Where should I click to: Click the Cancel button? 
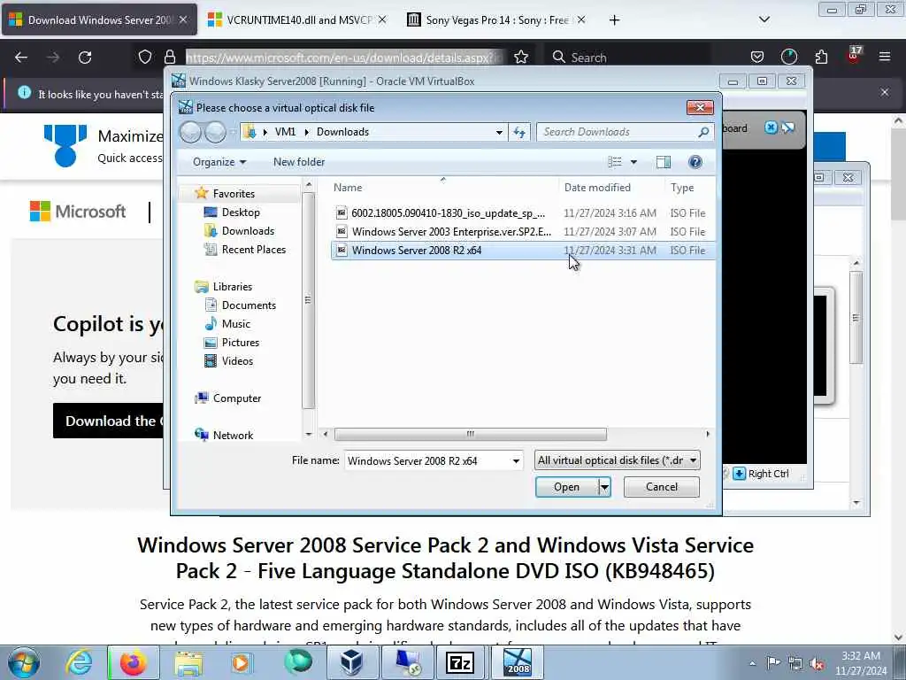tap(662, 487)
